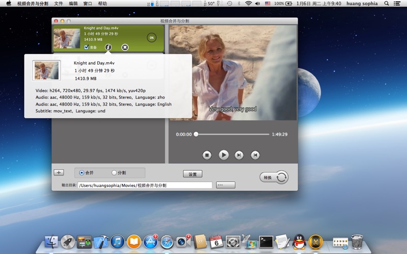The width and height of the screenshot is (407, 254).
Task: Click the 1:49:29 total duration label
Action: pos(279,134)
